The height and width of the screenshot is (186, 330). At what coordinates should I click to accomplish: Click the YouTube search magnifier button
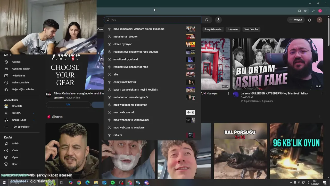(x=207, y=20)
